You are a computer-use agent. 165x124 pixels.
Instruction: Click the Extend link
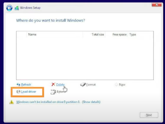[61, 92]
